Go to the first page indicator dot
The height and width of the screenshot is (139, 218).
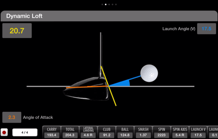(x=102, y=4)
